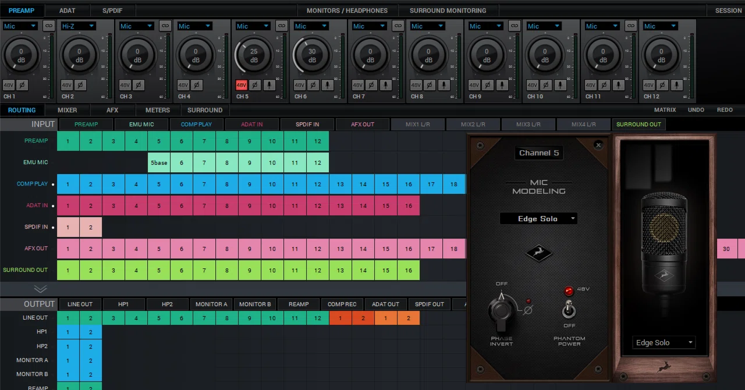
Task: Open mic modeling for CH 6
Action: coord(327,85)
